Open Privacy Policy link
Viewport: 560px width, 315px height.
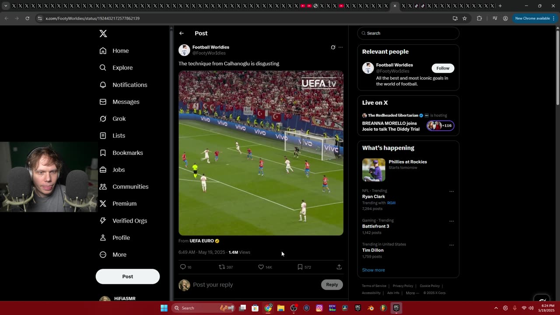403,286
